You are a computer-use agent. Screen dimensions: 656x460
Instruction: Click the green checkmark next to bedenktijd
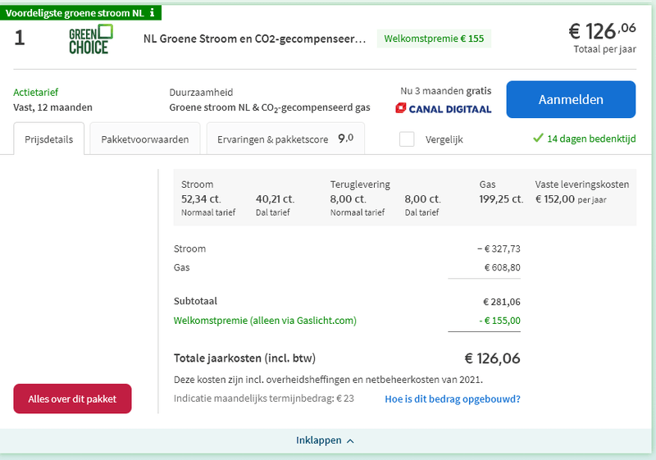coord(538,139)
